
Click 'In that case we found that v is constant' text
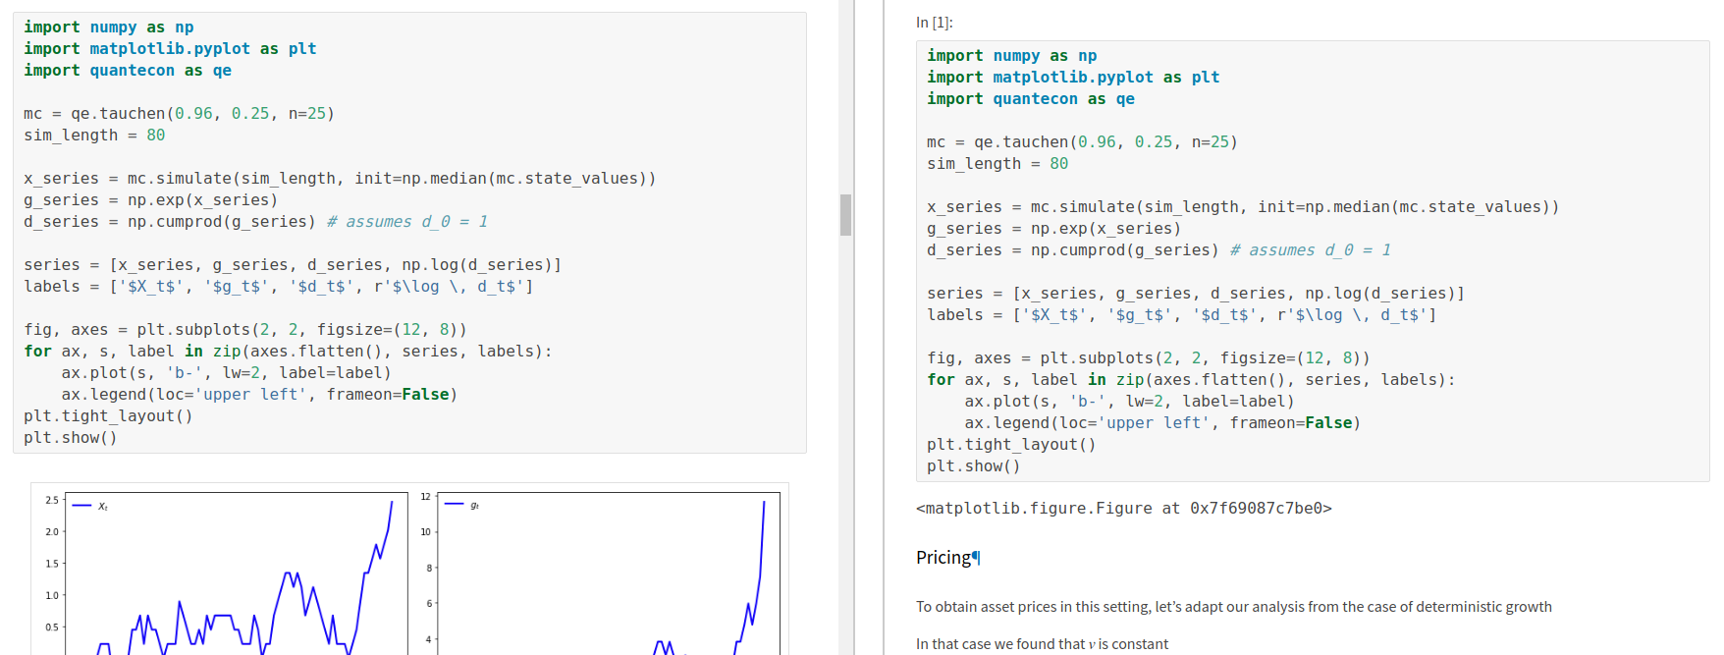coord(1043,644)
